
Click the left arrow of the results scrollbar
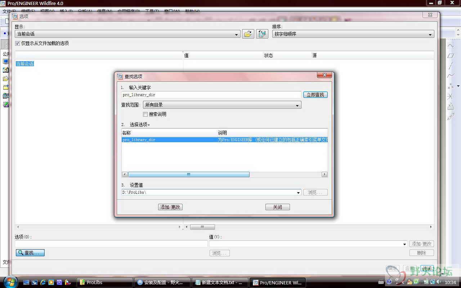coord(125,174)
